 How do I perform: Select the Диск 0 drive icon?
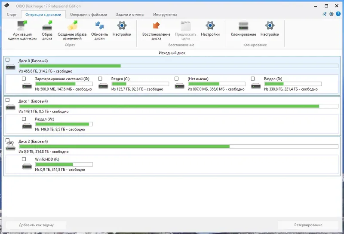(10, 67)
